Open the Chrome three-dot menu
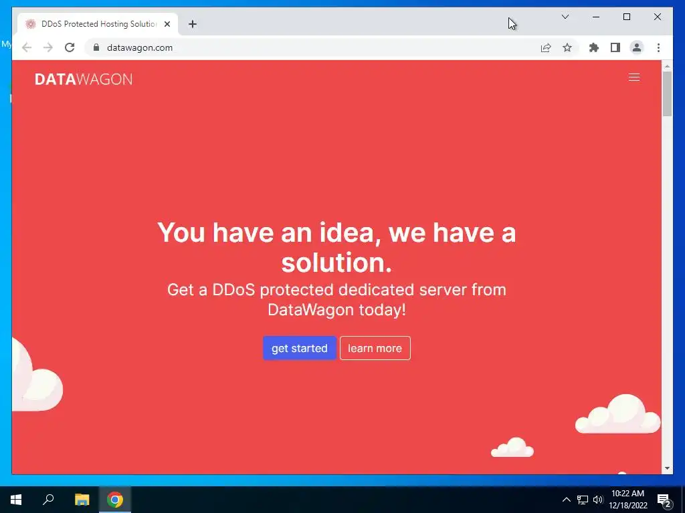 click(x=658, y=47)
